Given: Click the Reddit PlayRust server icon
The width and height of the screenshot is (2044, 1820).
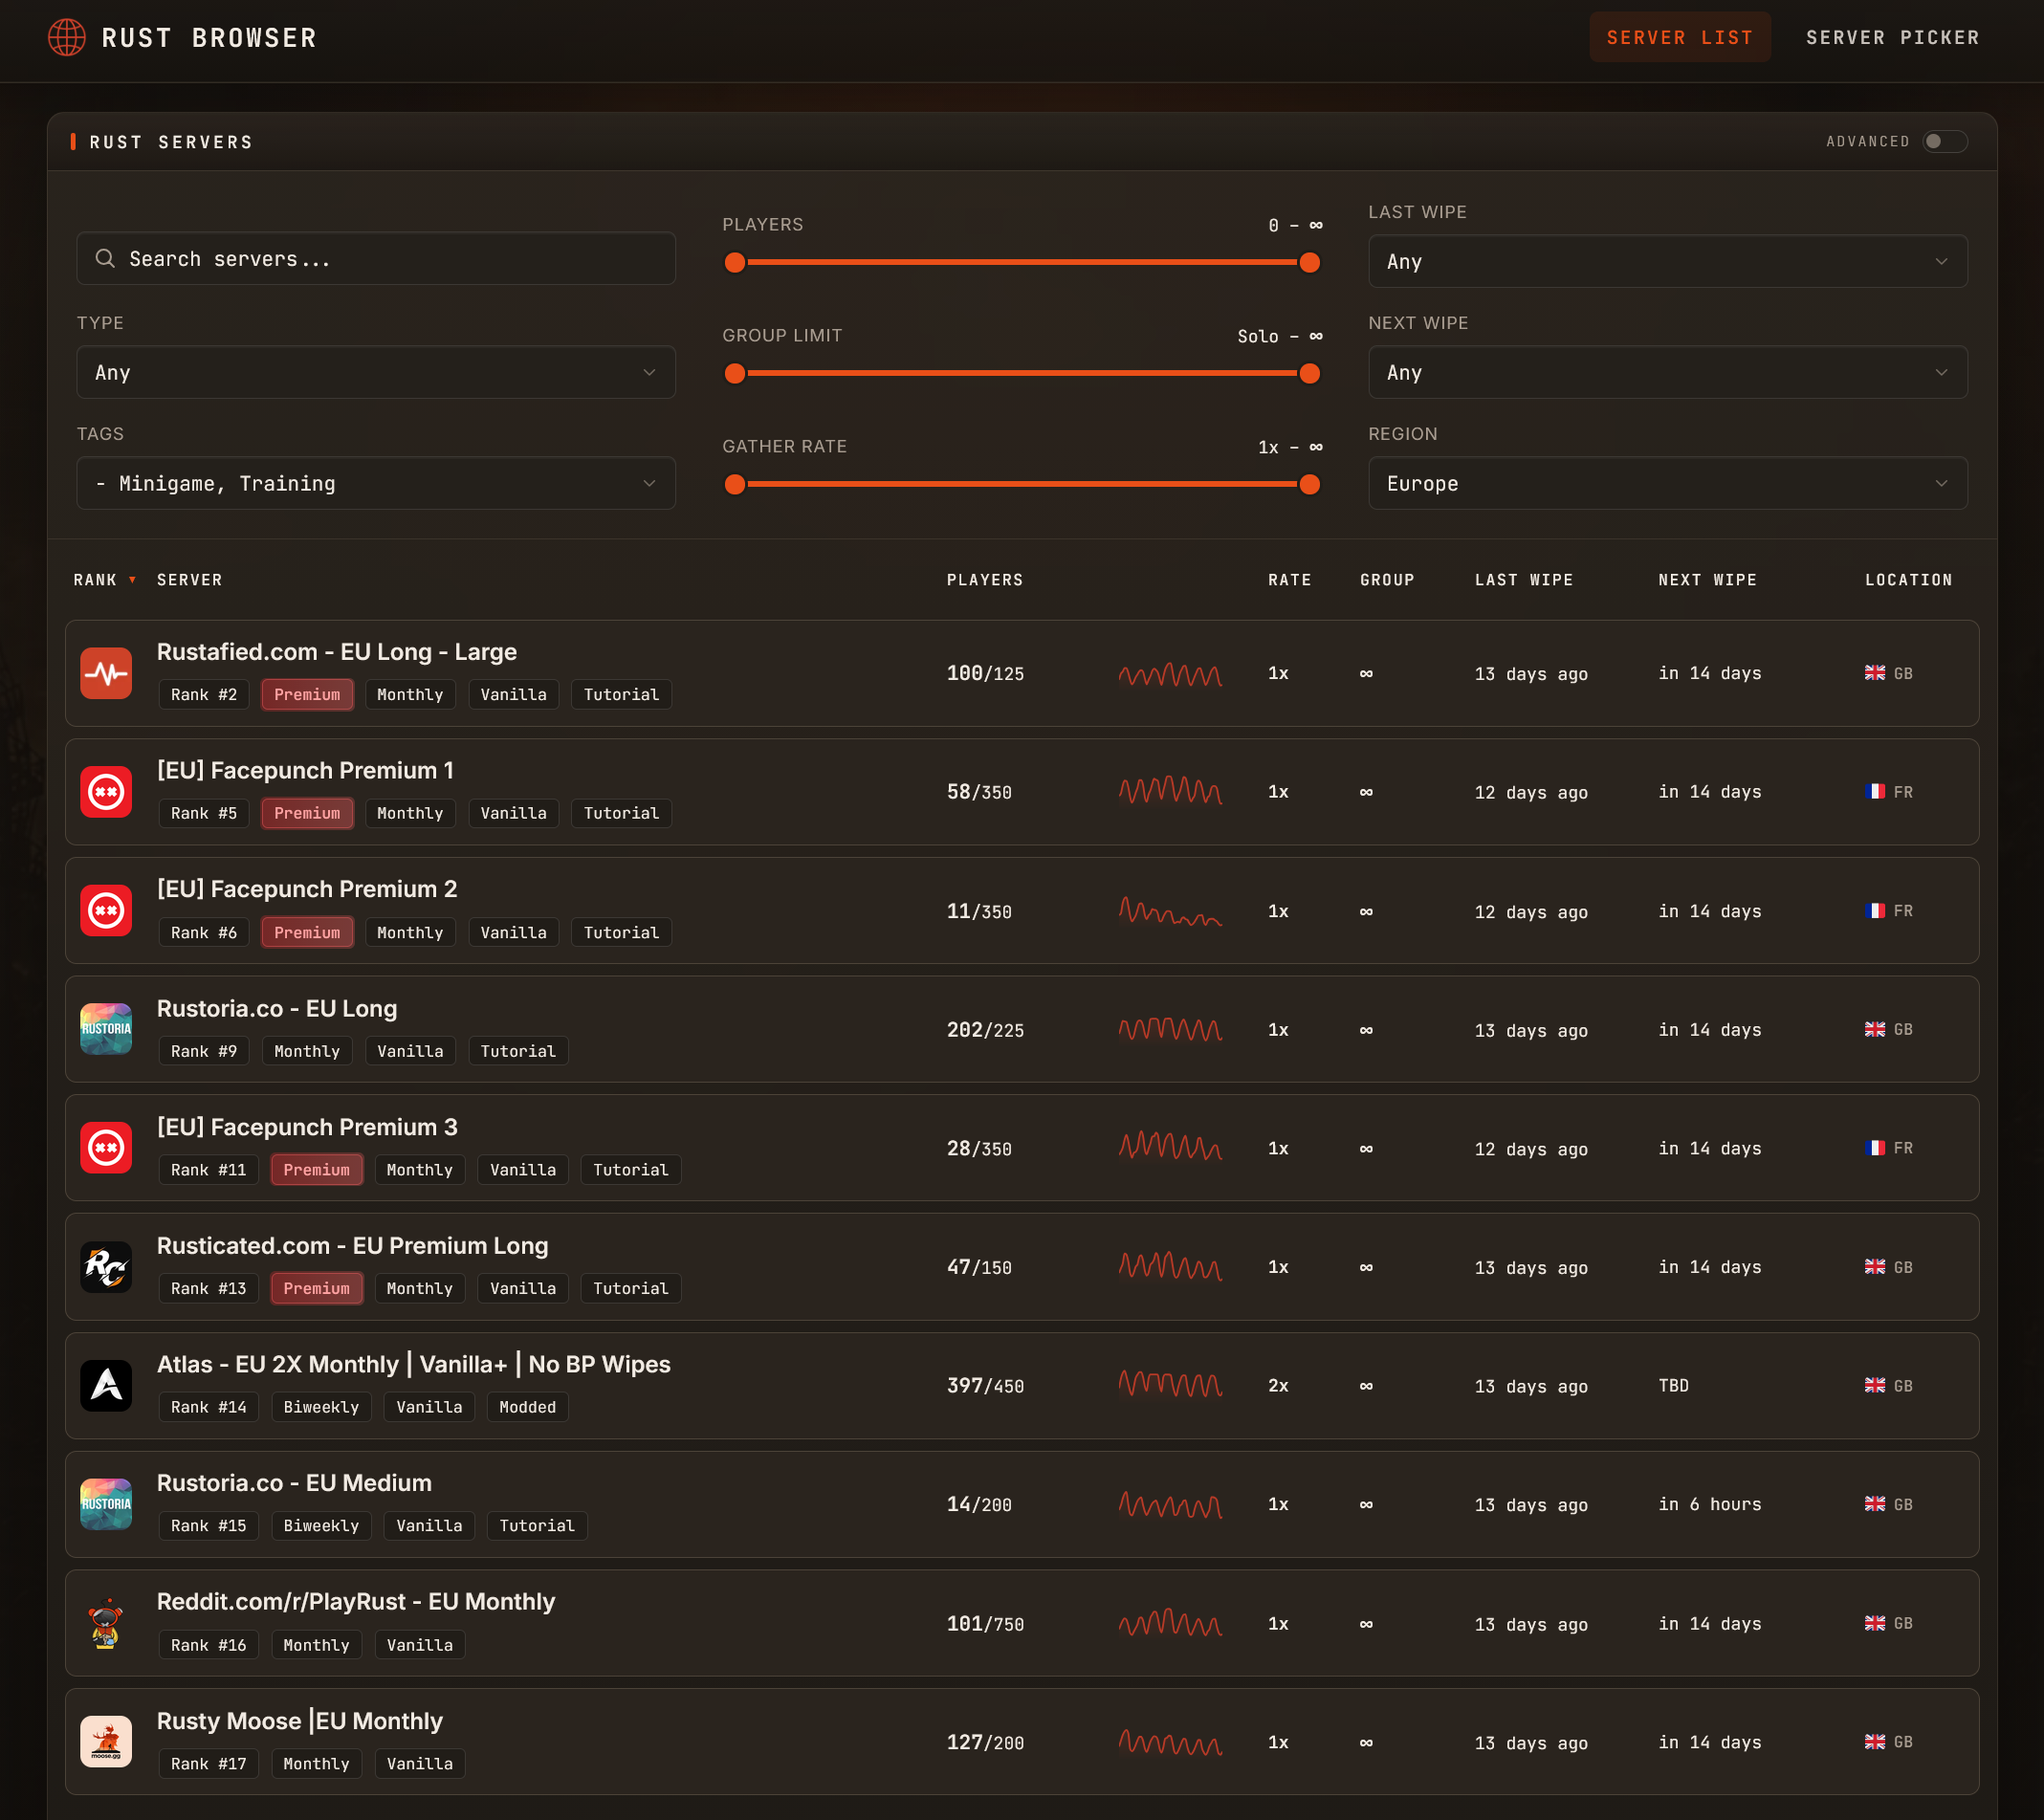Looking at the screenshot, I should (106, 1623).
